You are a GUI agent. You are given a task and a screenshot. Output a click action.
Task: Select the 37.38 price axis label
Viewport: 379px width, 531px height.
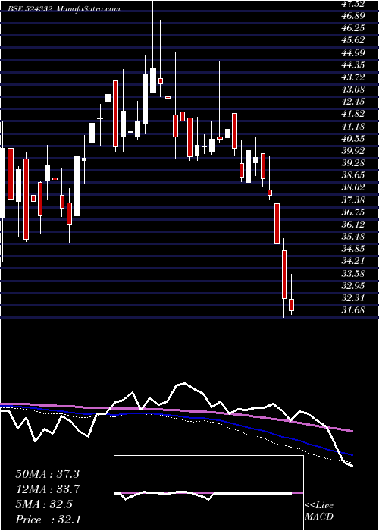[x=353, y=200]
